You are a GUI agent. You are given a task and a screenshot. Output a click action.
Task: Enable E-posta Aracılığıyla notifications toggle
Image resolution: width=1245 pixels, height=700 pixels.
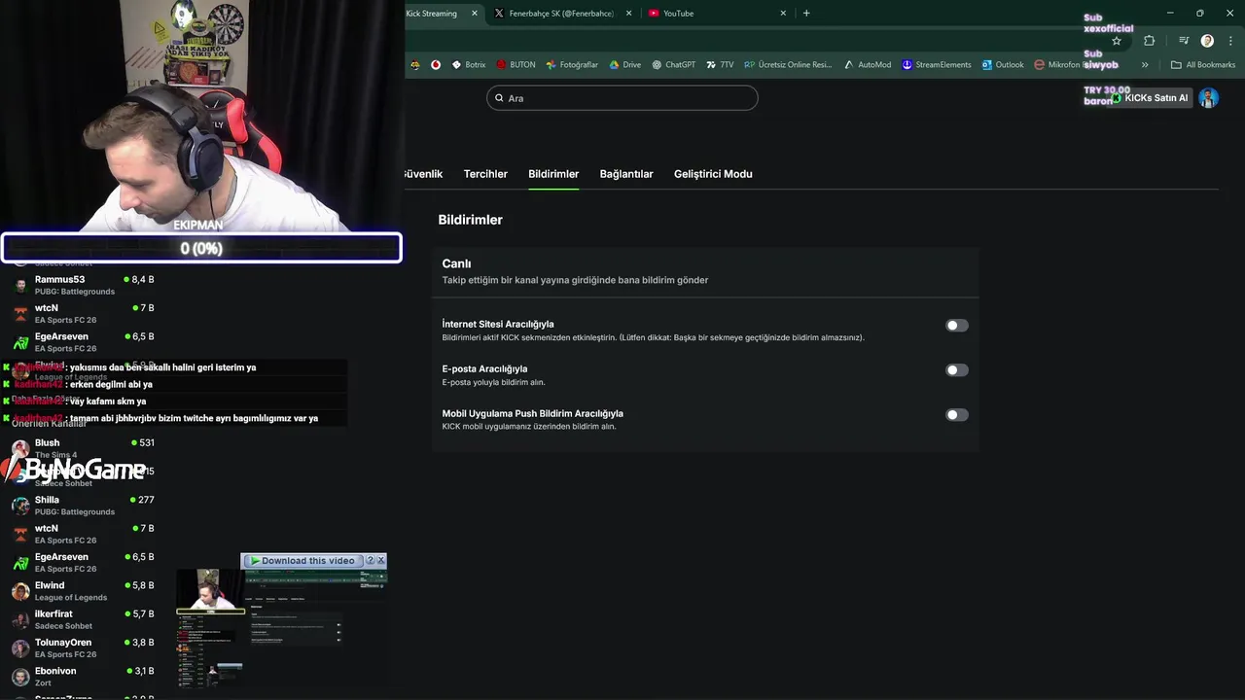[x=957, y=370]
